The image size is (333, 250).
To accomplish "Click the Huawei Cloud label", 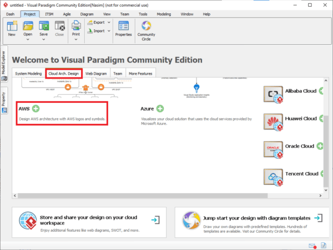I will pos(301,118).
